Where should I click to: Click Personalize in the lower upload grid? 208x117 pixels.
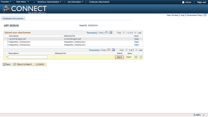(x=94, y=50)
